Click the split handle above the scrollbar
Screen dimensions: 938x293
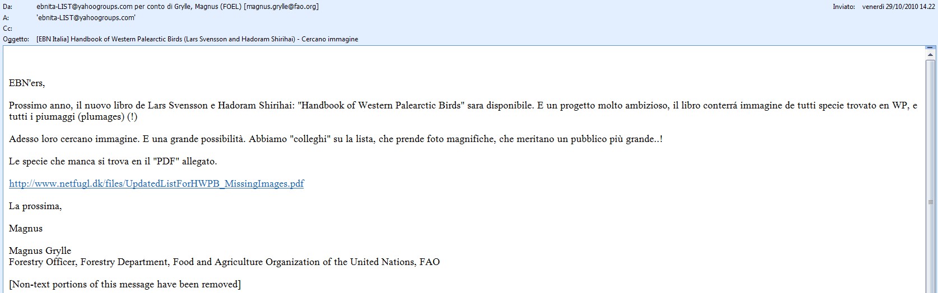click(x=931, y=48)
